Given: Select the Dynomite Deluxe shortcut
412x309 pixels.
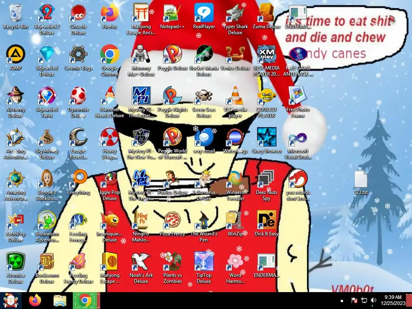Looking at the screenshot, I should point(78,102).
